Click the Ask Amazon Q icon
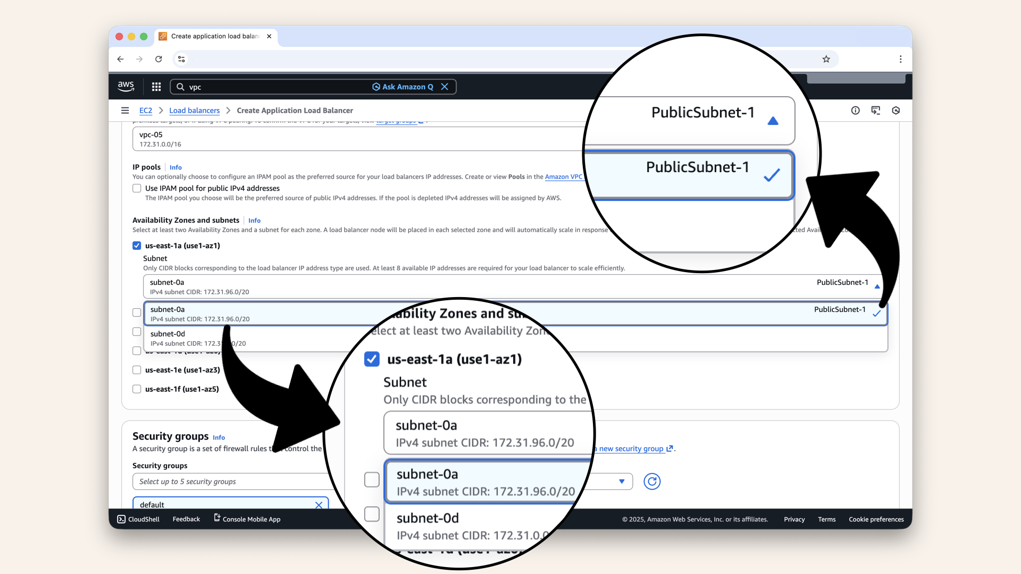 pos(376,87)
